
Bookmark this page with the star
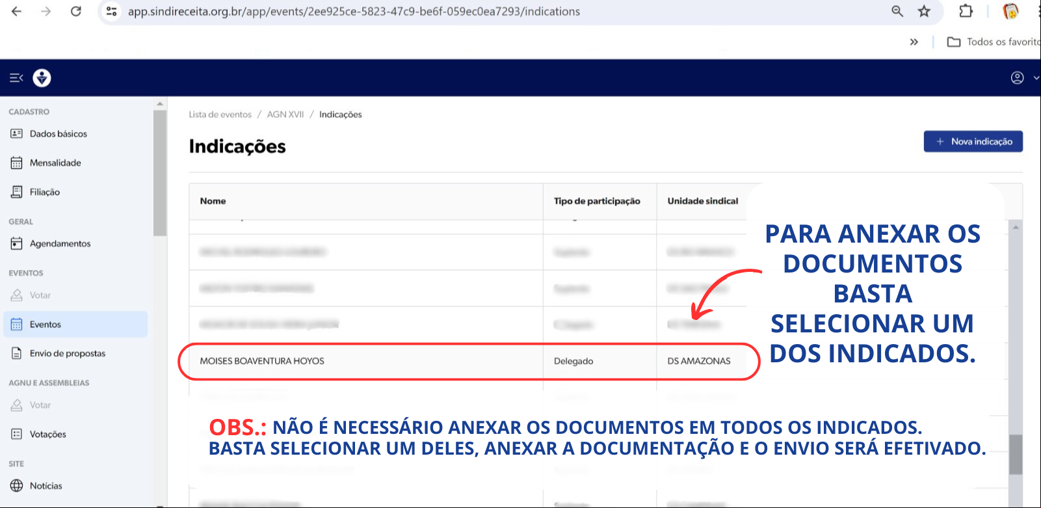pos(924,11)
